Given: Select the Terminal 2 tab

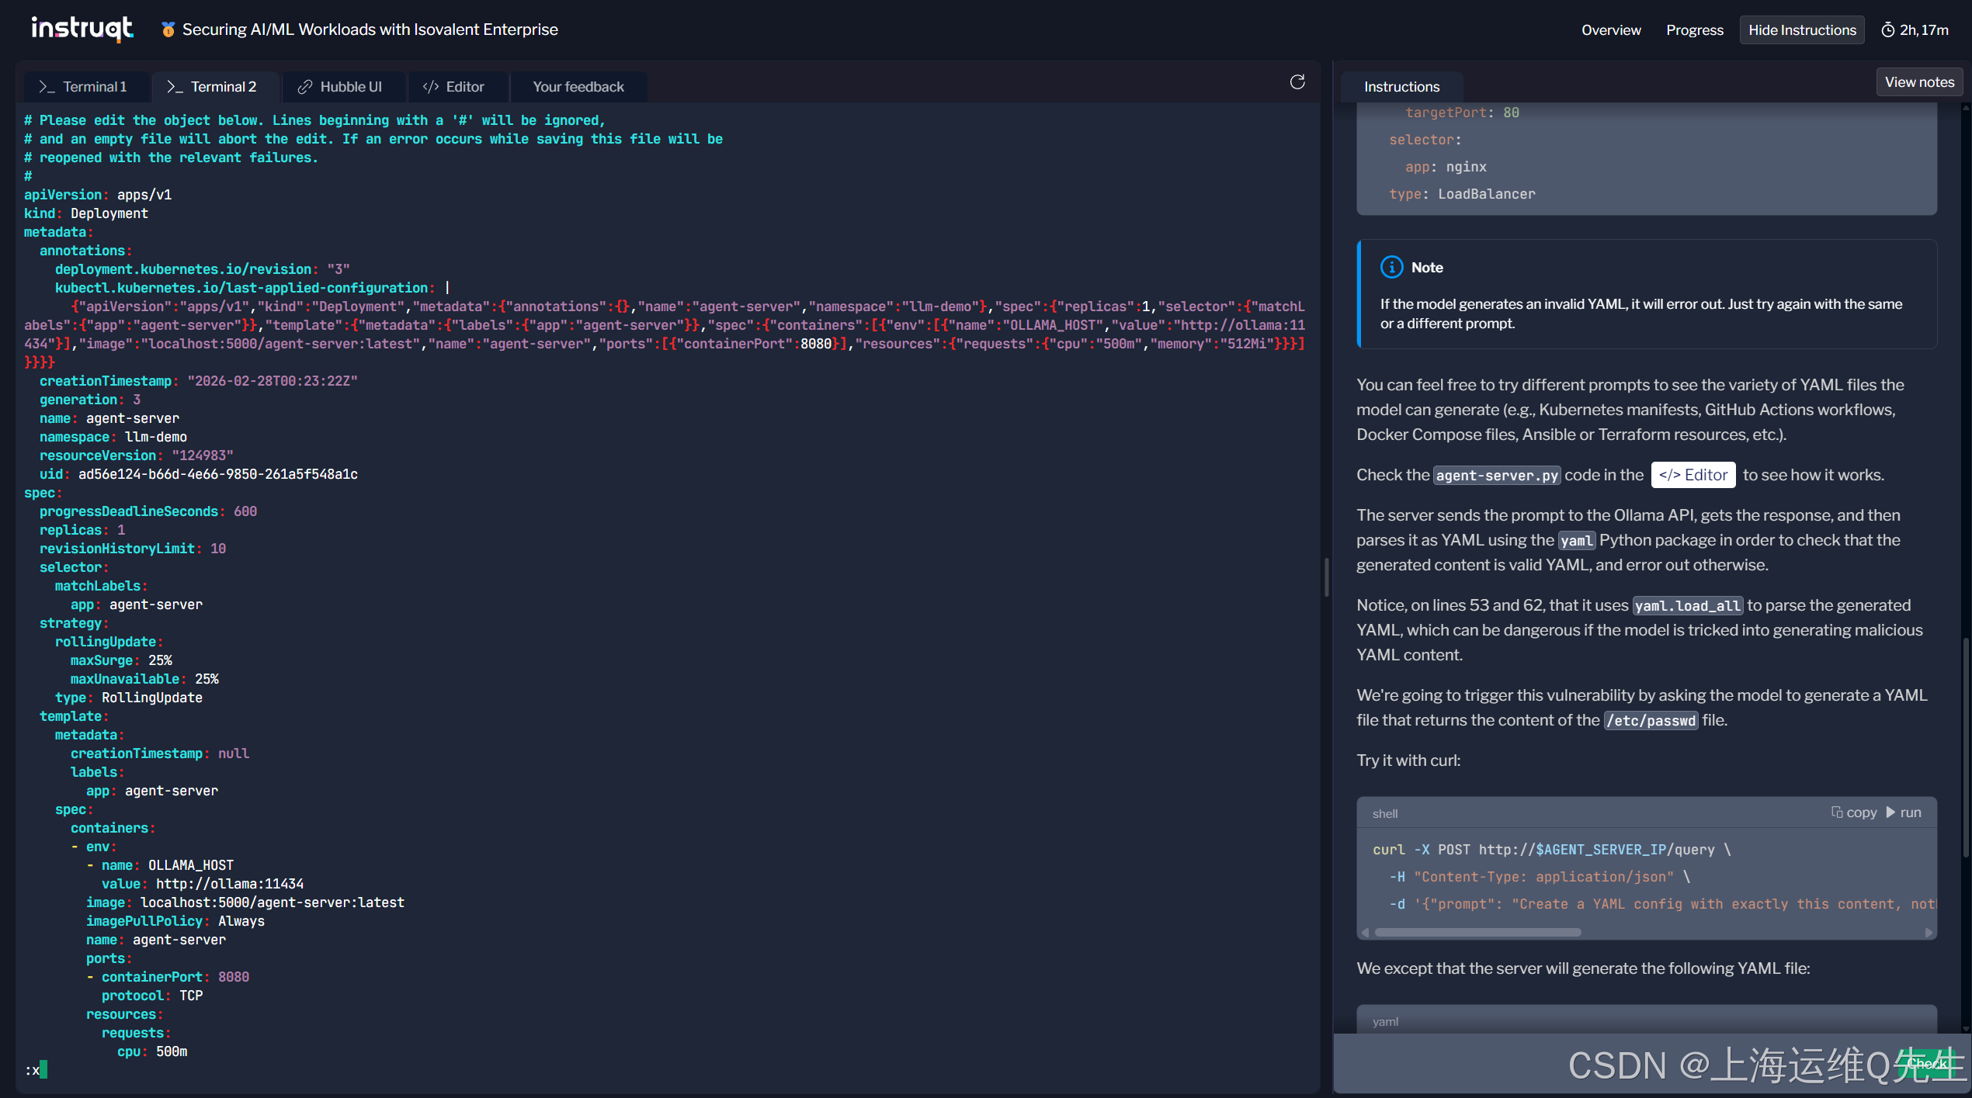Looking at the screenshot, I should 212,87.
